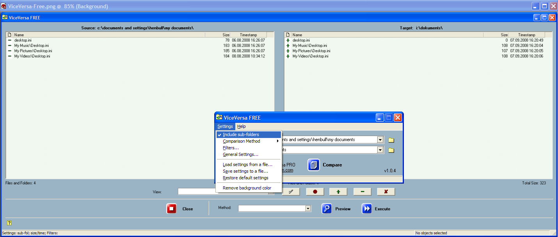
Task: Click the gray checkmark filter button
Action: pyautogui.click(x=291, y=192)
